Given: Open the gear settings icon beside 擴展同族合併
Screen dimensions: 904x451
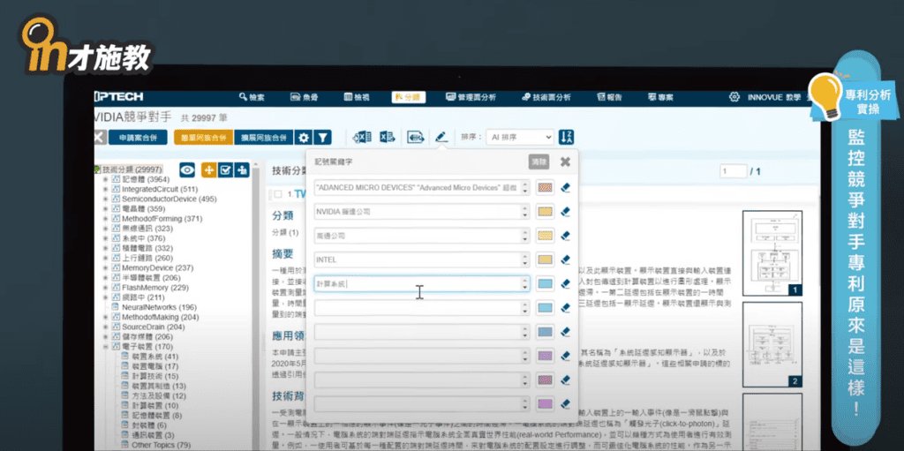Looking at the screenshot, I should click(x=304, y=137).
